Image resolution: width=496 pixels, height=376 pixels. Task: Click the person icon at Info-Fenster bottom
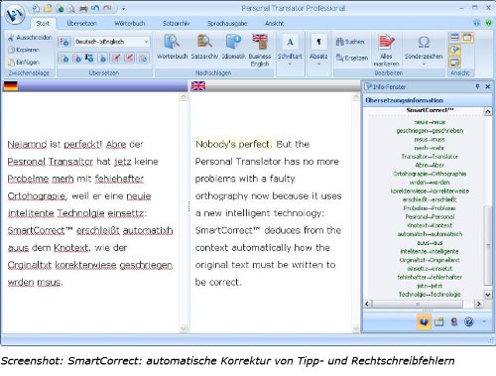click(454, 321)
